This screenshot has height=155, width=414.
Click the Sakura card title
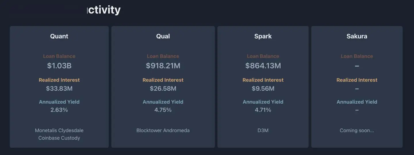click(x=357, y=36)
